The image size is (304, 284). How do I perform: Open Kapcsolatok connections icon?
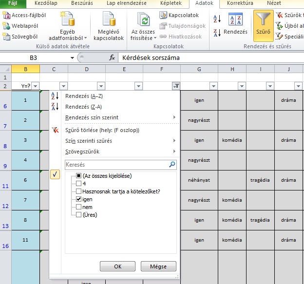tap(163, 15)
